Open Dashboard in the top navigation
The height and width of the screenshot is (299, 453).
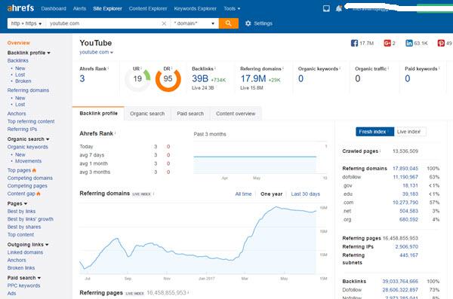click(54, 8)
